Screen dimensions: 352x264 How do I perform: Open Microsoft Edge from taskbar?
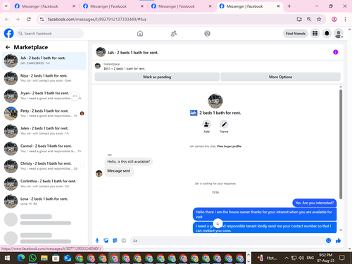pyautogui.click(x=21, y=258)
